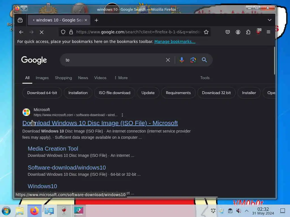
Task: Switch to Videos results tab
Action: tap(100, 78)
